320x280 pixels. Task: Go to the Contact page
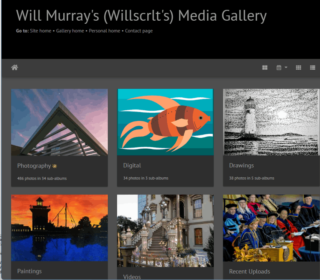click(139, 31)
